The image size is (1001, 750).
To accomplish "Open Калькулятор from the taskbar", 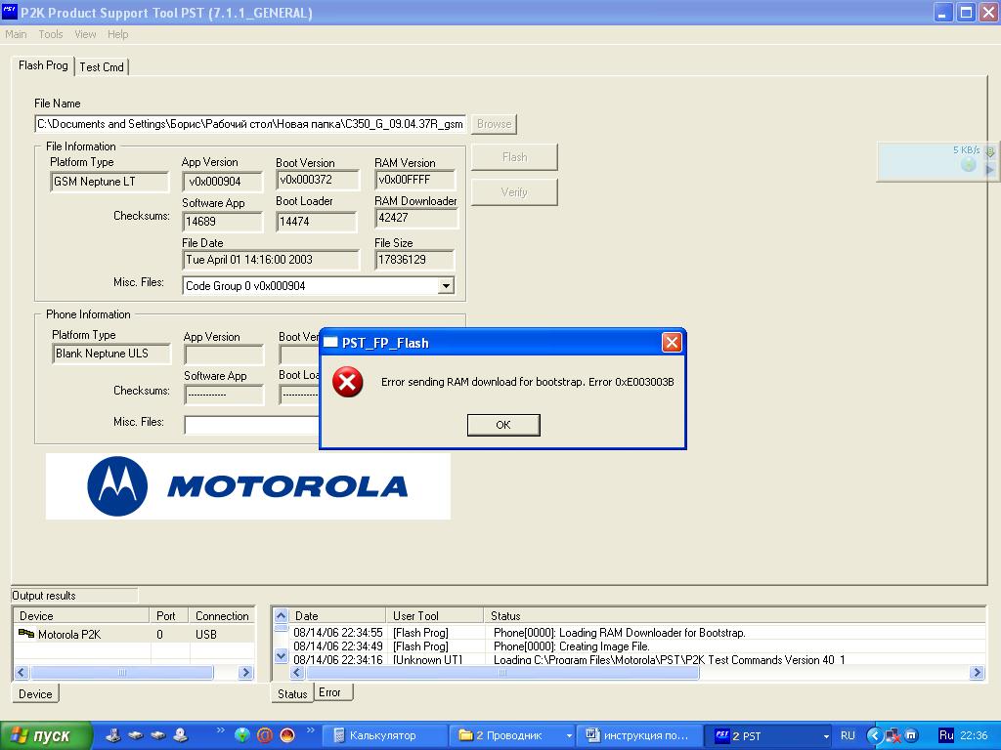I will [x=383, y=735].
